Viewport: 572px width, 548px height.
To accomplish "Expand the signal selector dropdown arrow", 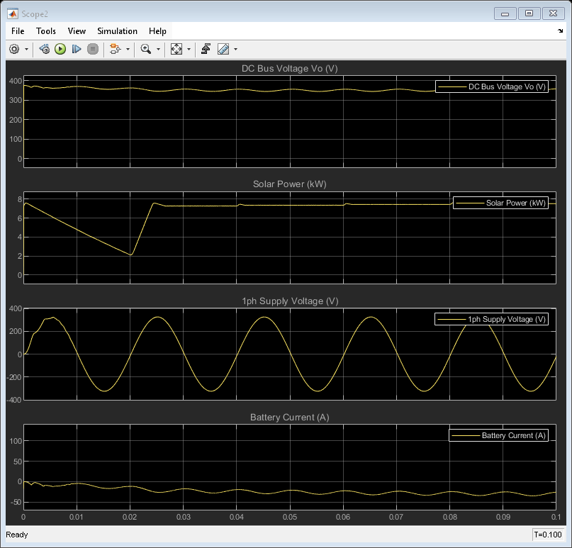I will click(128, 49).
